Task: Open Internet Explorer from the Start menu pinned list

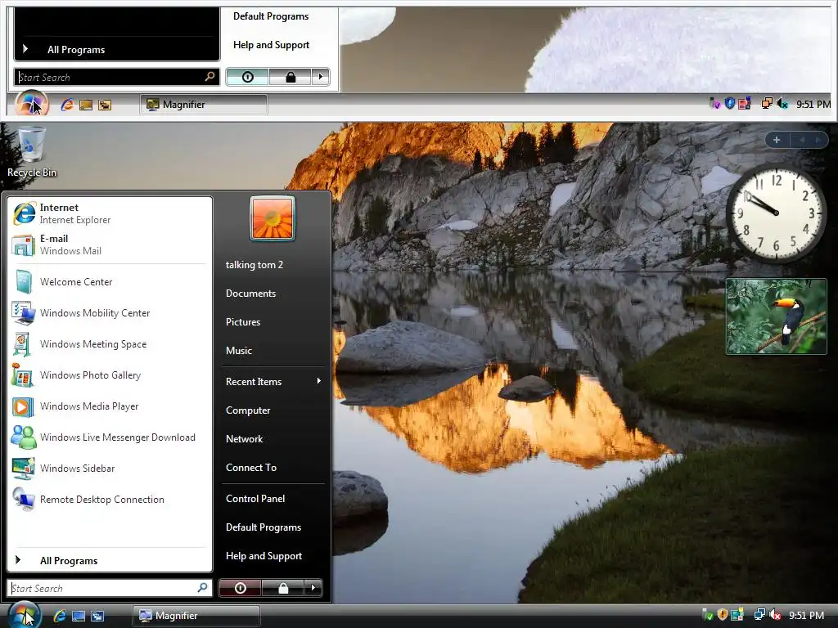Action: (110, 213)
